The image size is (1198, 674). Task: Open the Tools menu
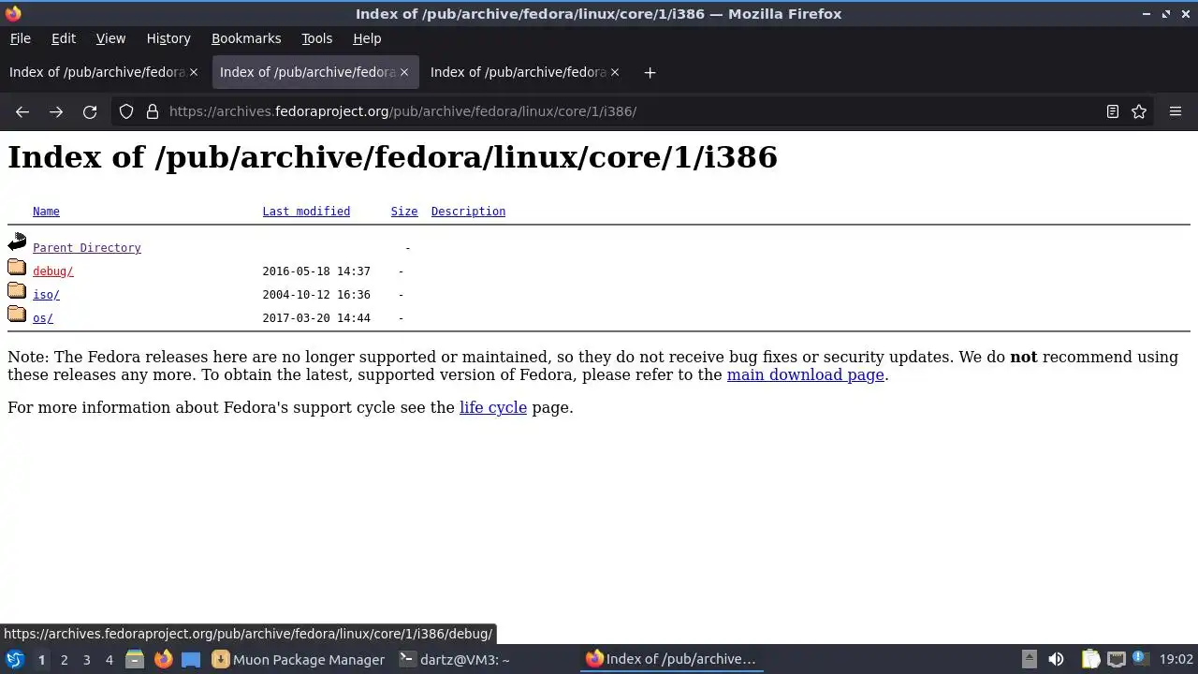tap(316, 38)
